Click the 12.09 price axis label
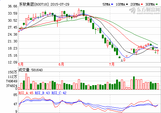This screenshot has width=161, height=113. [12, 62]
